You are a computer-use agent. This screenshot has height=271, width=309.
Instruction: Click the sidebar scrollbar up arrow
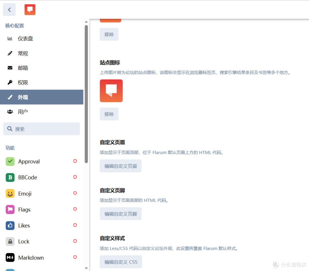click(86, 22)
